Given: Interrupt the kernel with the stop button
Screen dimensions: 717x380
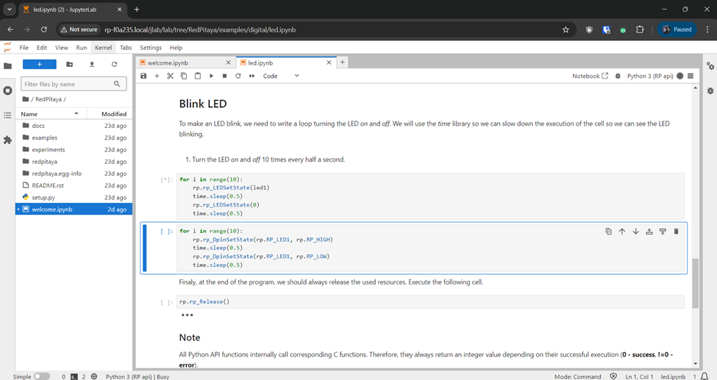Looking at the screenshot, I should click(224, 76).
